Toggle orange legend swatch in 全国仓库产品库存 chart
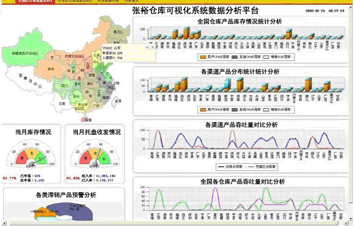 203,57
